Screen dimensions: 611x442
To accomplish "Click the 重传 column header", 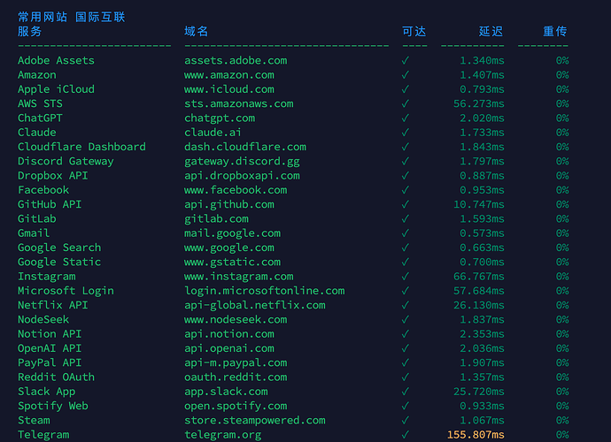I will tap(555, 32).
